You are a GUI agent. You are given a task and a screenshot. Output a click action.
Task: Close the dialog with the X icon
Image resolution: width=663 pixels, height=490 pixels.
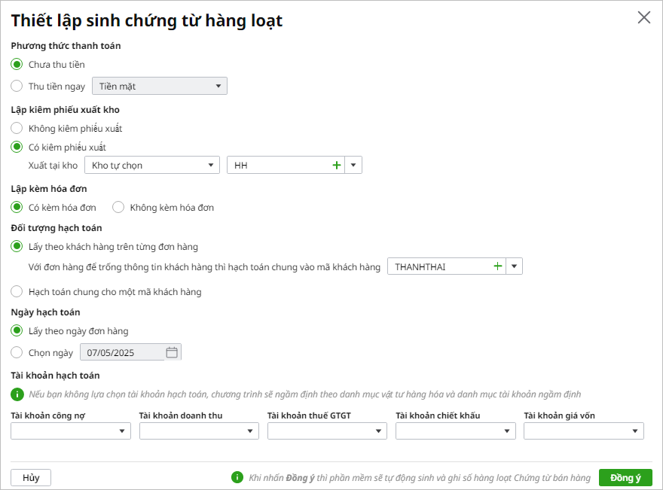click(x=644, y=17)
